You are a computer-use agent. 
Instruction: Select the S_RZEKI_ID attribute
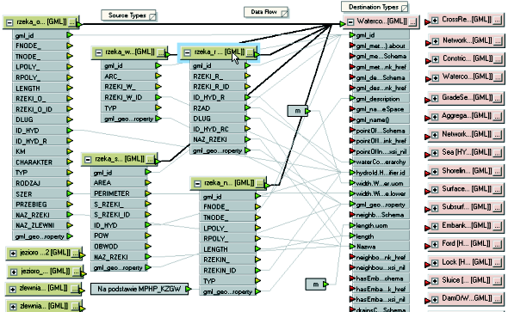(118, 214)
